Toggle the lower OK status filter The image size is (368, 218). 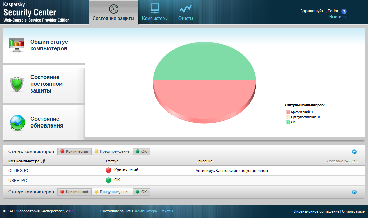(x=141, y=192)
